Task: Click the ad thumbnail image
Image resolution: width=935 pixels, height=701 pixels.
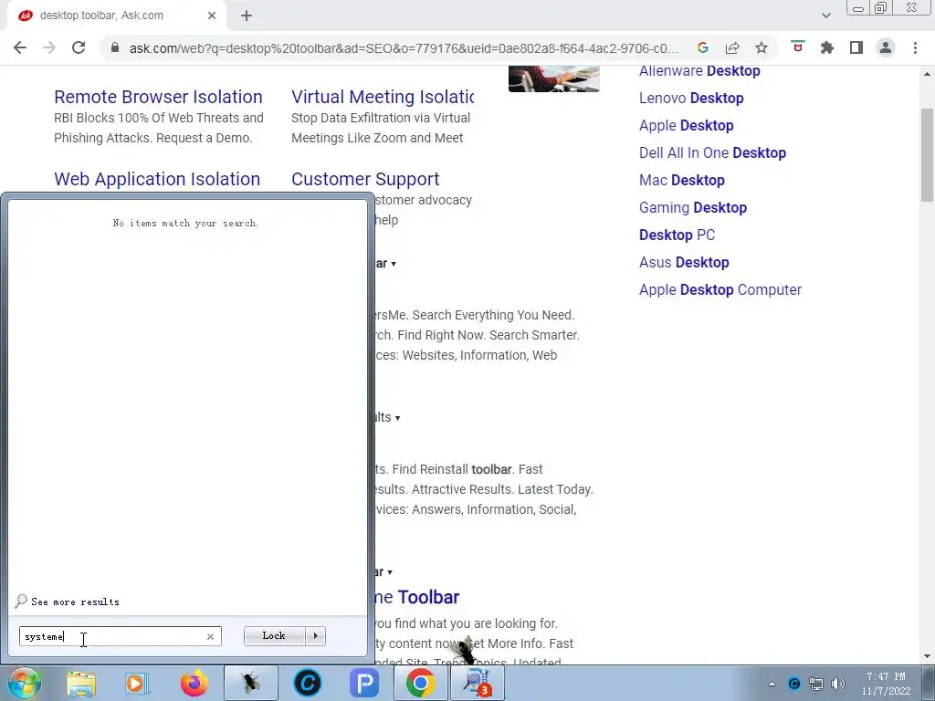Action: point(554,78)
